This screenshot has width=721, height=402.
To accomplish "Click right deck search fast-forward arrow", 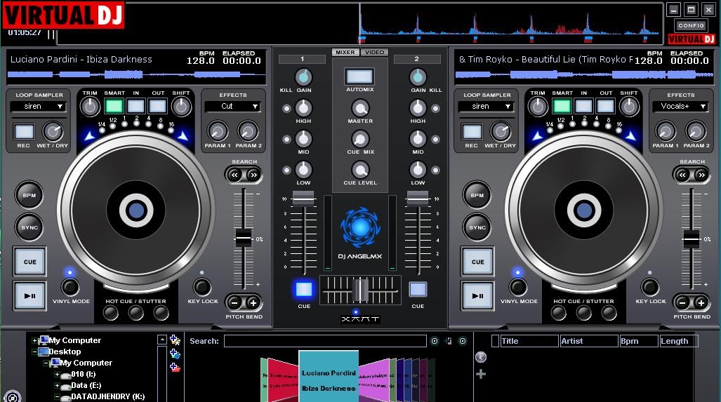I will click(701, 175).
